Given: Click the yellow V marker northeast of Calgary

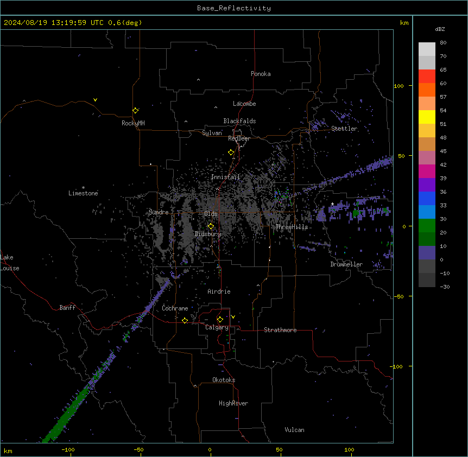Looking at the screenshot, I should click(233, 317).
